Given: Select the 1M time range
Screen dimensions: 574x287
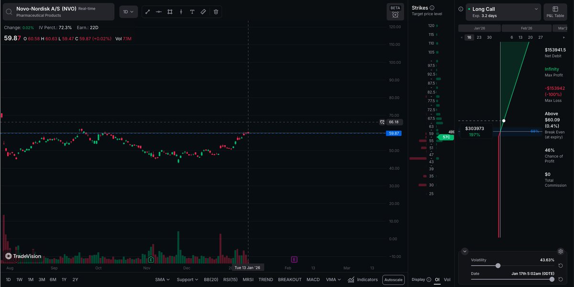Looking at the screenshot, I should pyautogui.click(x=31, y=279).
